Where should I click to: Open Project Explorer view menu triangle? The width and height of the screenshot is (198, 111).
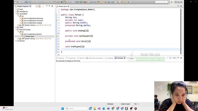(47, 6)
